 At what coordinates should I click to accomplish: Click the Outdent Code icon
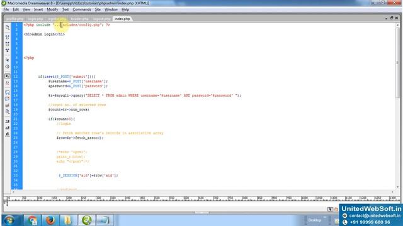pyautogui.click(x=7, y=127)
